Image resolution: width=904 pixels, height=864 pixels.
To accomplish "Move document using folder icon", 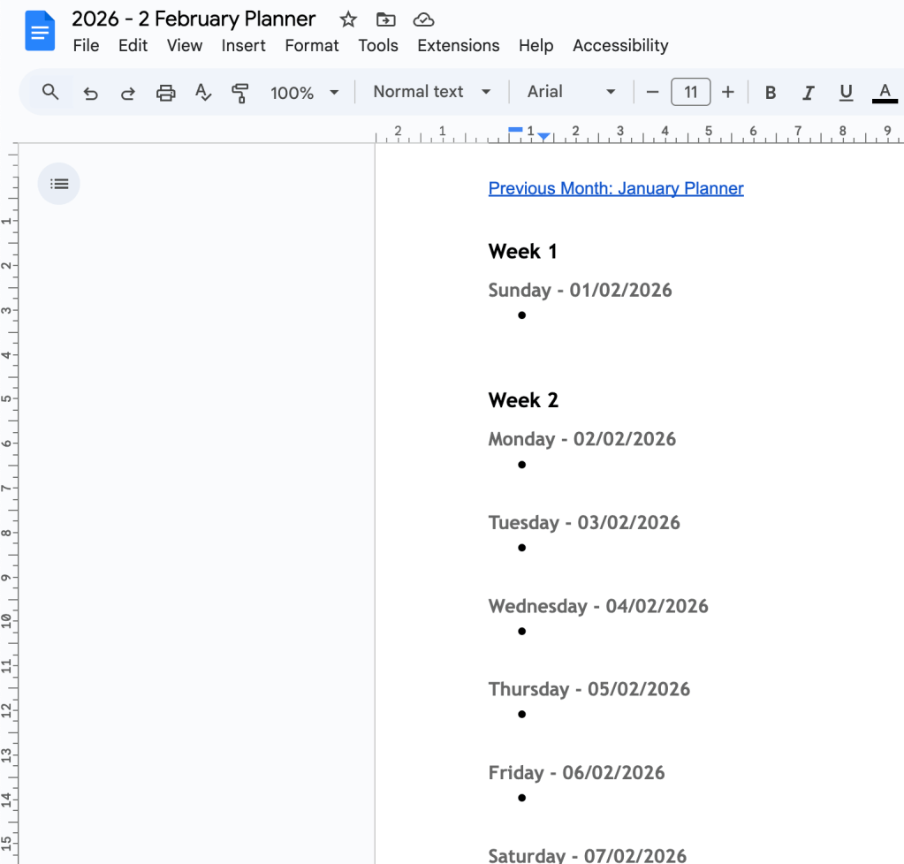I will tap(386, 19).
